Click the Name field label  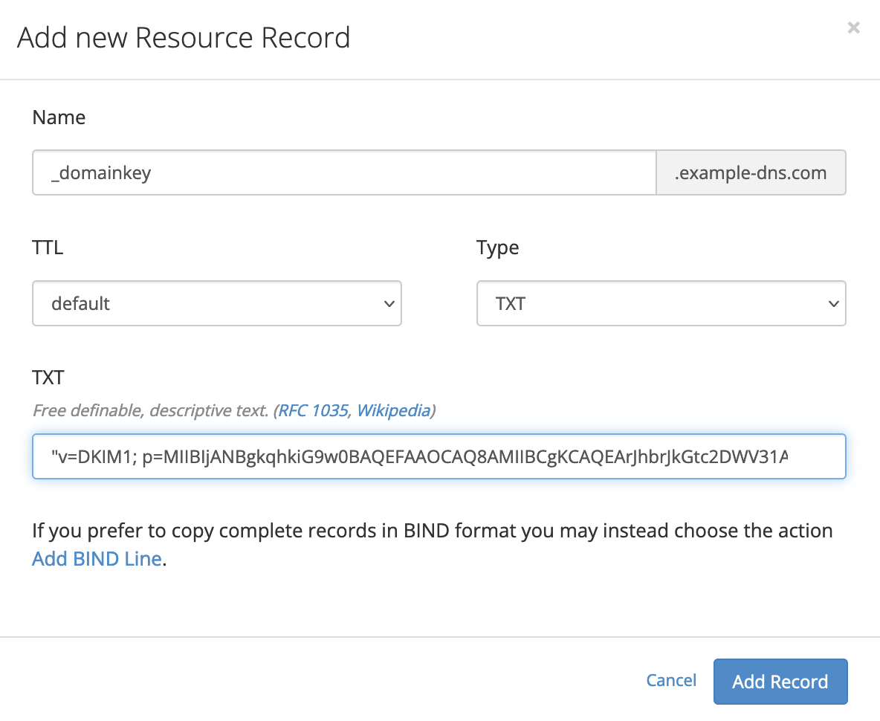point(59,117)
